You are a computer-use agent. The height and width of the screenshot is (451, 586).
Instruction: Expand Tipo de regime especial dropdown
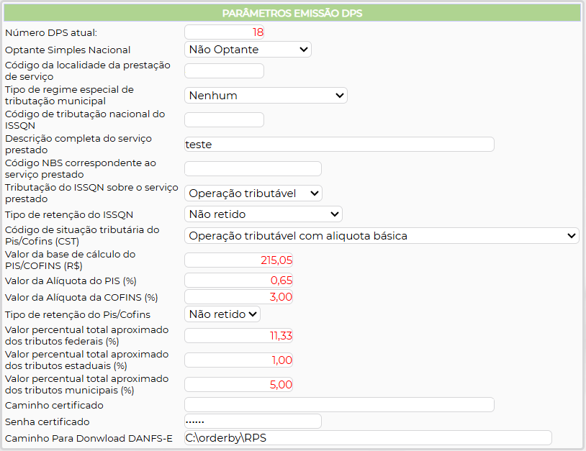[266, 96]
